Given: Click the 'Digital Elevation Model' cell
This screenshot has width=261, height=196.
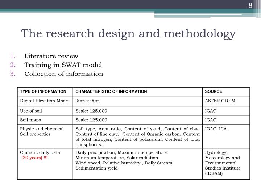Looking at the screenshot, I should click(45, 102).
